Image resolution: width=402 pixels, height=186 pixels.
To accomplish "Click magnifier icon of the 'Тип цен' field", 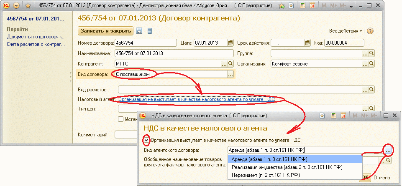I will click(371, 108).
